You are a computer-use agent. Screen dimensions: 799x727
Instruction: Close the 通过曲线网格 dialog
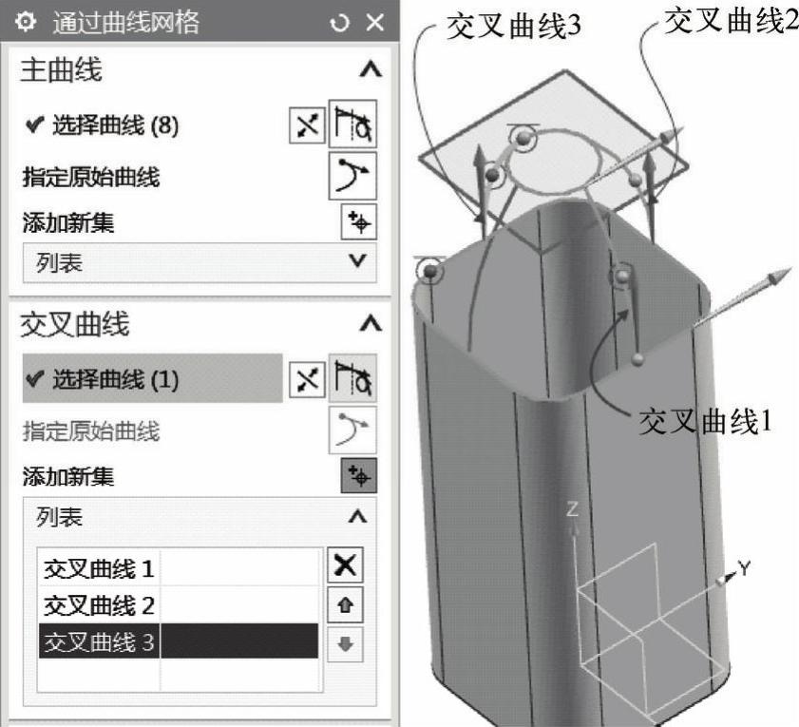(x=375, y=22)
